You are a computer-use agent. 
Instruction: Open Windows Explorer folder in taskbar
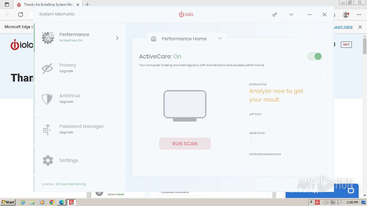click(32, 202)
